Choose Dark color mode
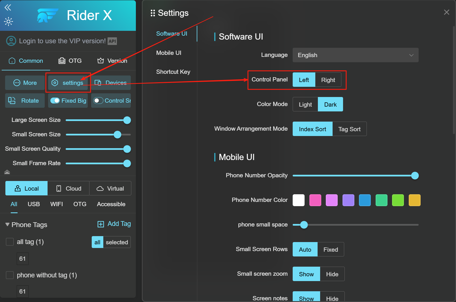The height and width of the screenshot is (302, 456). [330, 105]
